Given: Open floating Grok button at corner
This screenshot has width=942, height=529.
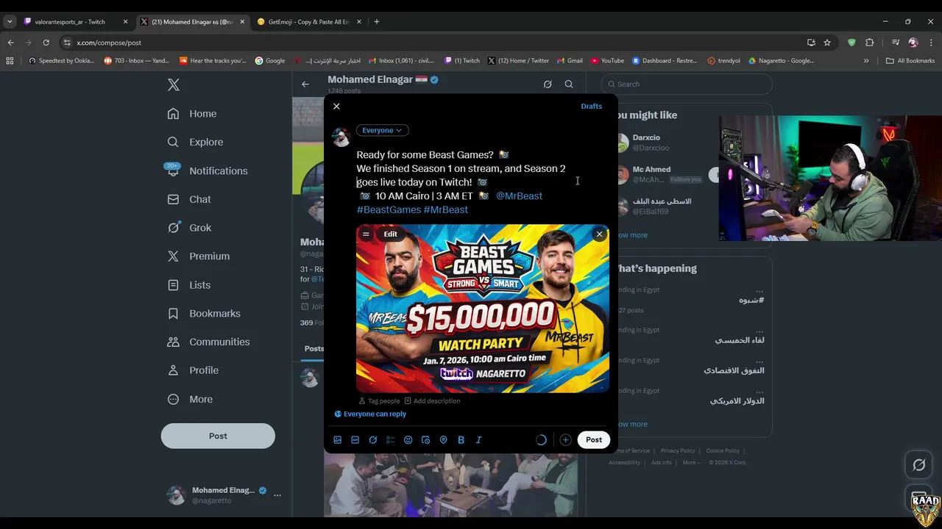Looking at the screenshot, I should 919,465.
